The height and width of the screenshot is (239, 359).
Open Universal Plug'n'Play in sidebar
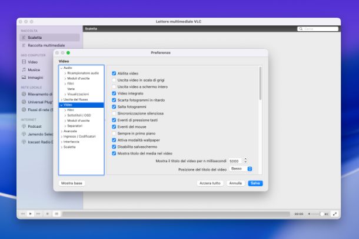point(37,102)
